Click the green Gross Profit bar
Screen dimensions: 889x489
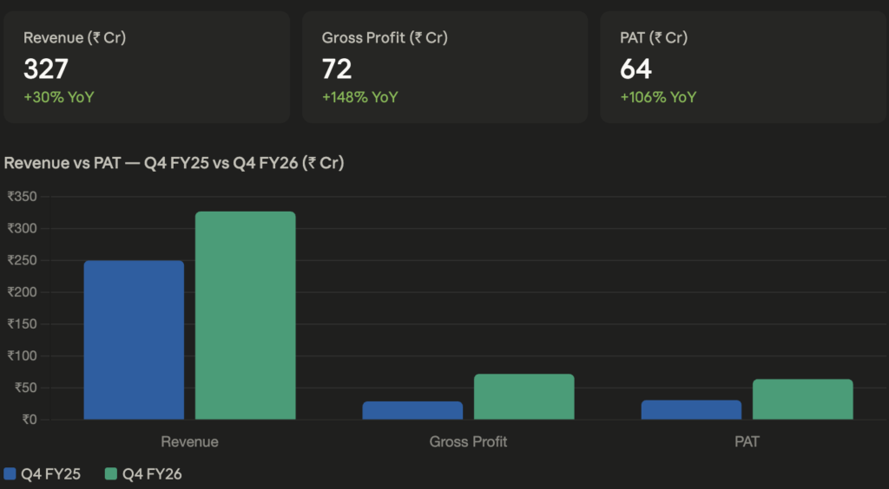click(524, 396)
